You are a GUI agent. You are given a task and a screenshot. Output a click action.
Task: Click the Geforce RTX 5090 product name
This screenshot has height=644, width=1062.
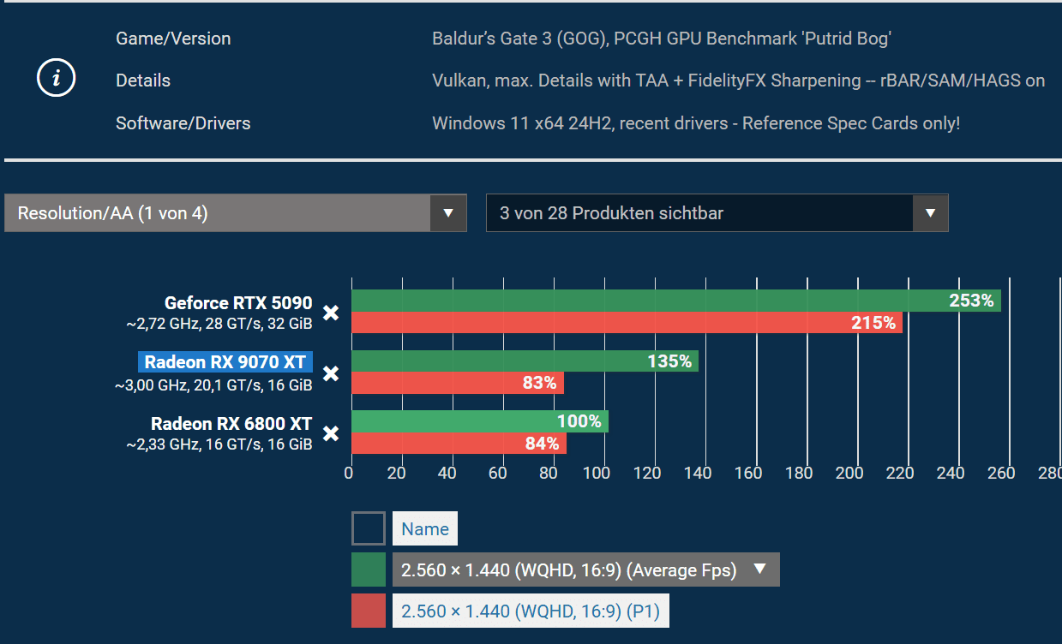(x=238, y=302)
